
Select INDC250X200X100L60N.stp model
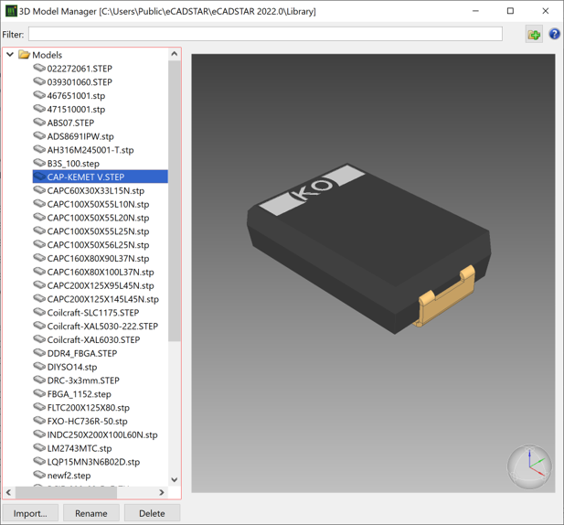click(x=102, y=434)
